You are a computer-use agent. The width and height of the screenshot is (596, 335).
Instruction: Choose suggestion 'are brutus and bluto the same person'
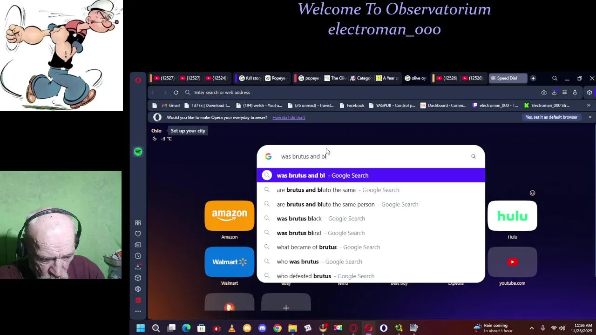(x=371, y=204)
